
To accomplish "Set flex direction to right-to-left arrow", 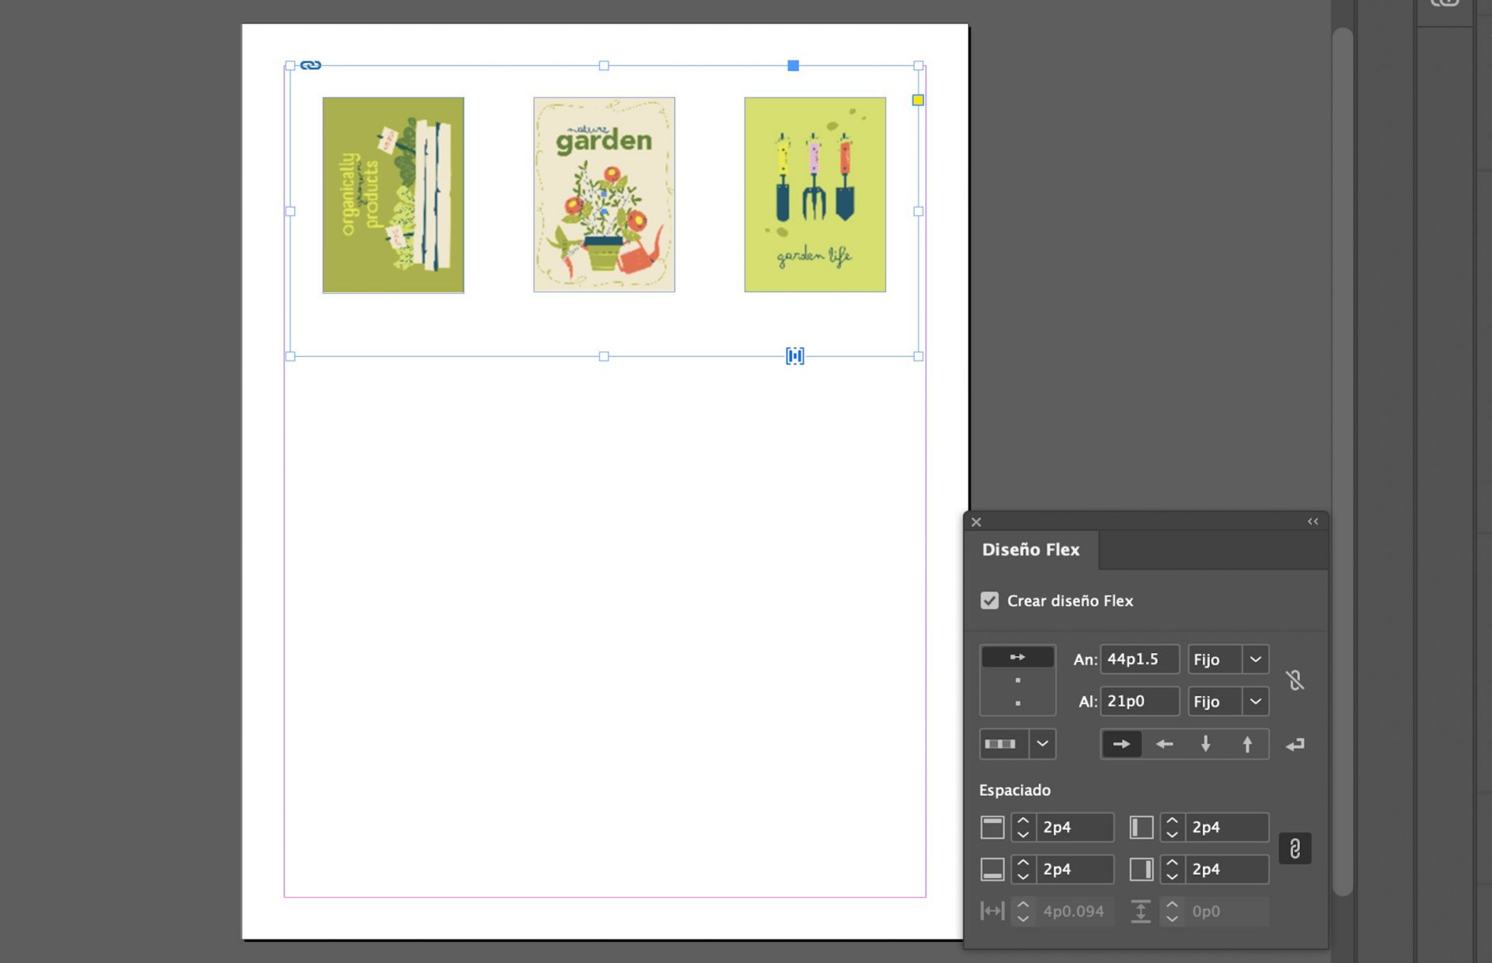I will coord(1163,744).
